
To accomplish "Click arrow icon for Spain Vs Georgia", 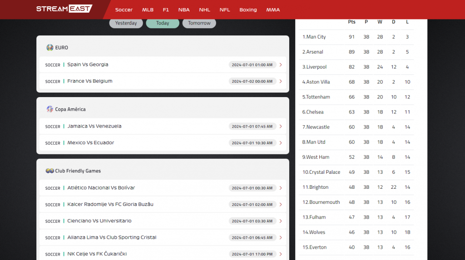I will tap(281, 65).
